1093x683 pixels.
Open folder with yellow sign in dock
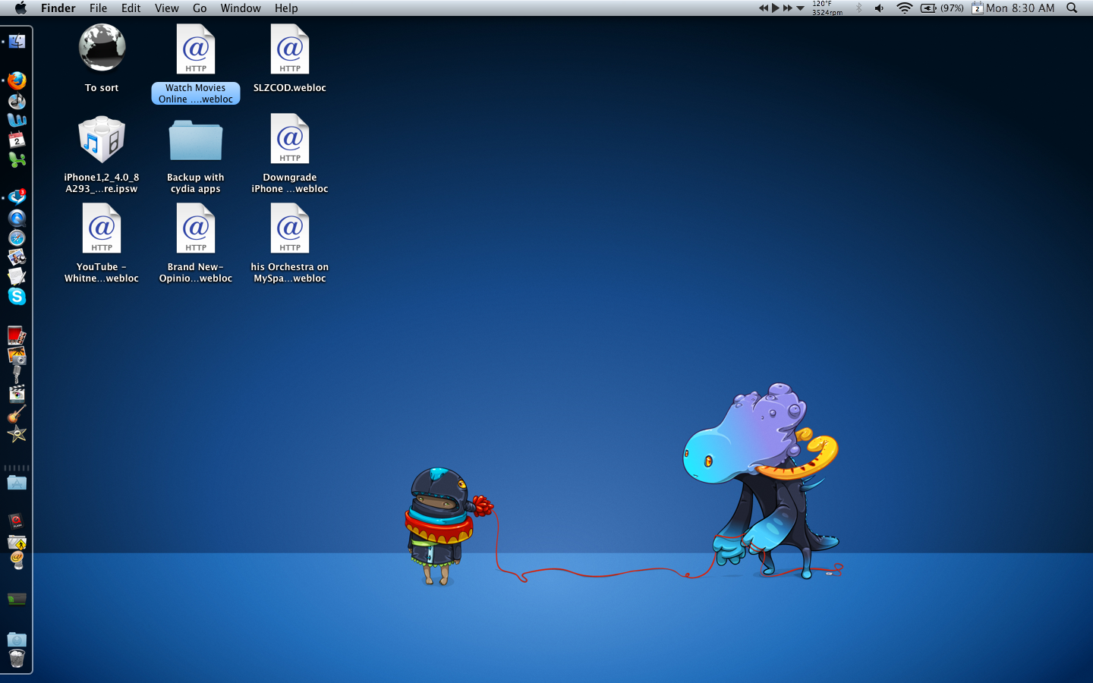(x=17, y=542)
